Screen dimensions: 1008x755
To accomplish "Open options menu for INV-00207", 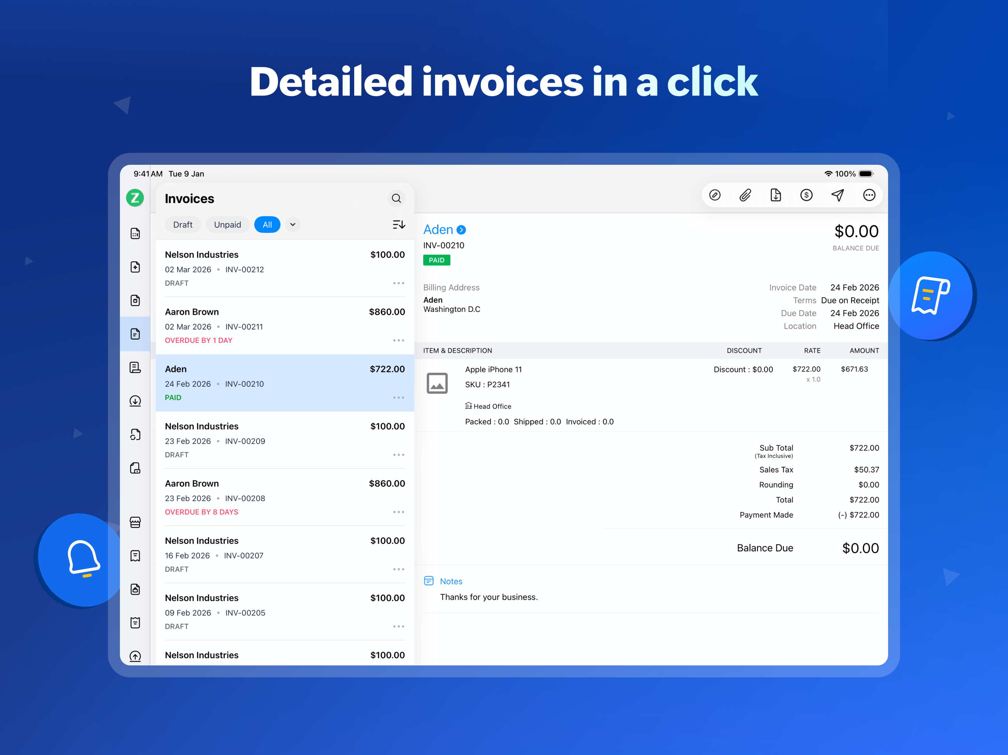I will 399,569.
